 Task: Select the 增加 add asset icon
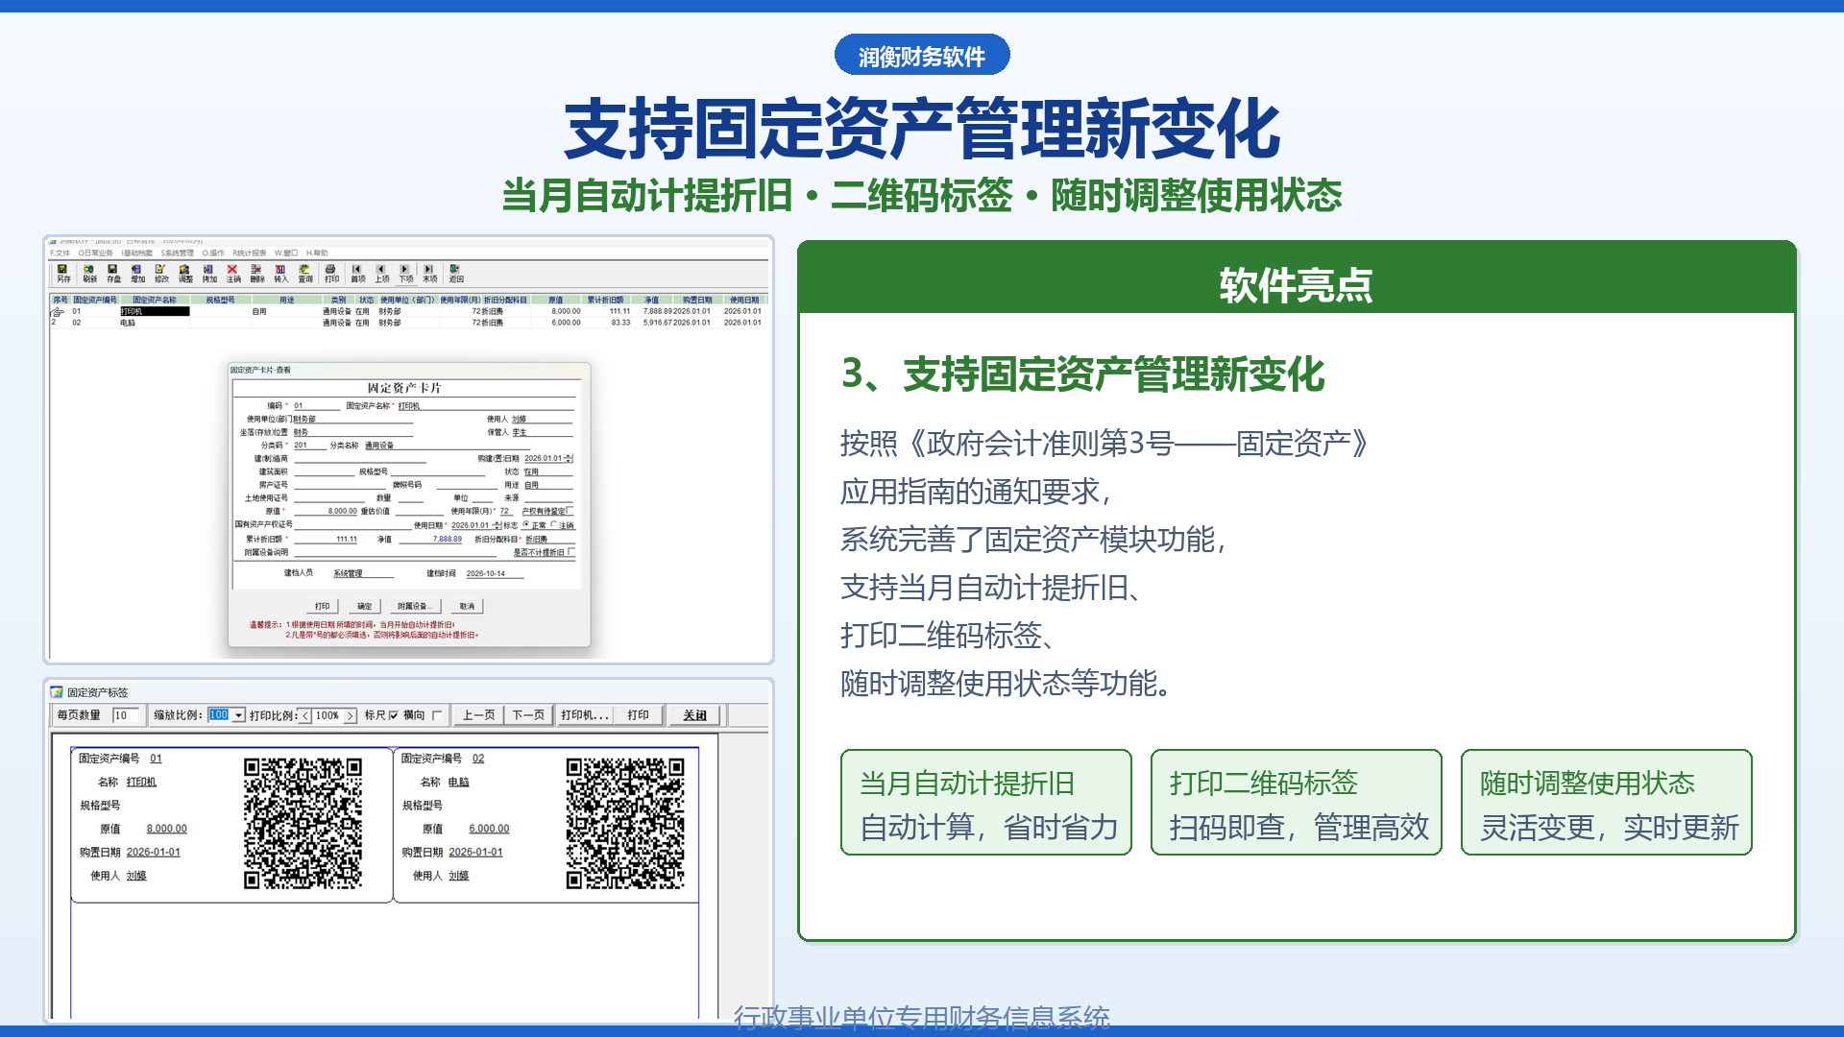(x=137, y=273)
